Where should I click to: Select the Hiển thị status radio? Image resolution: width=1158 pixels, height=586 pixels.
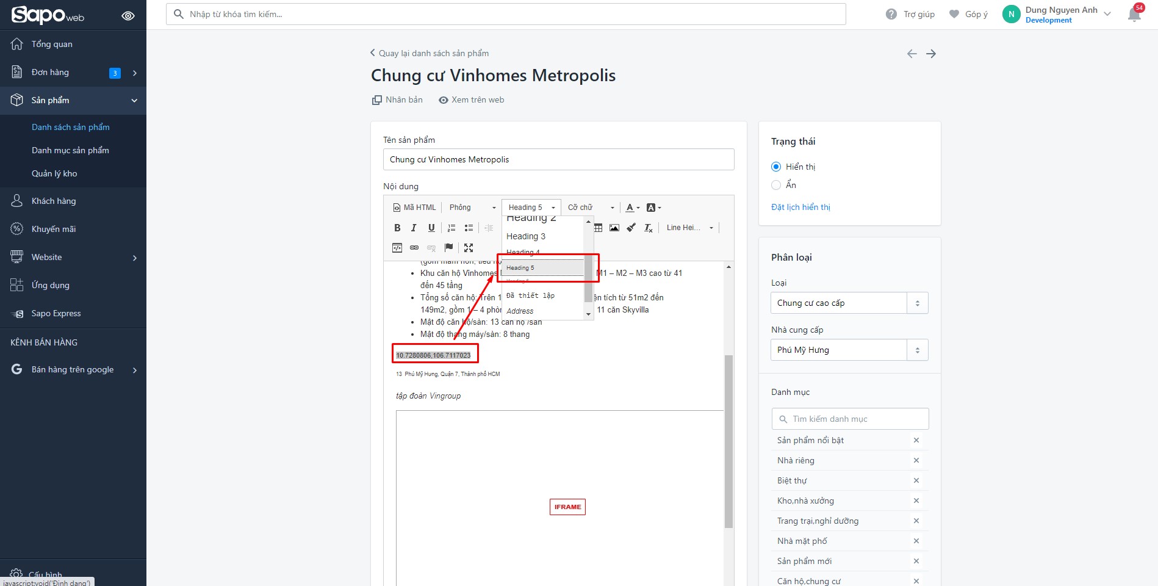click(776, 167)
